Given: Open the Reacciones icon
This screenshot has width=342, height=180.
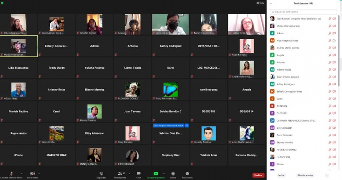Looking at the screenshot, I should pos(187,174).
